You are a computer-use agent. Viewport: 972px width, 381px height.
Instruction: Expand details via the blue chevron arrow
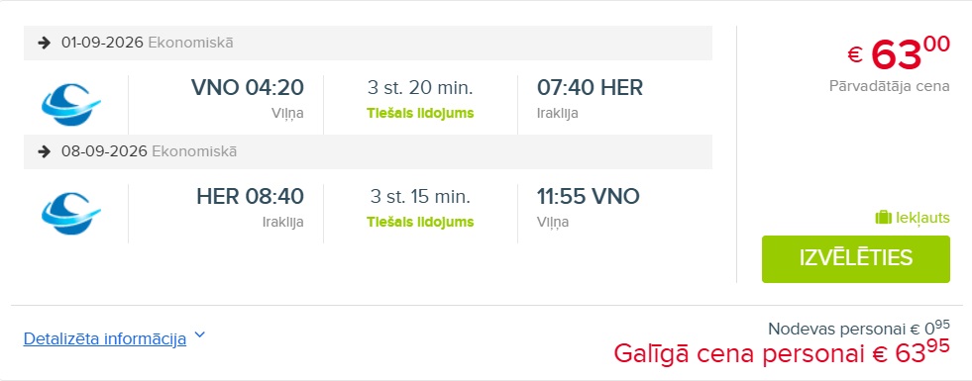click(199, 335)
